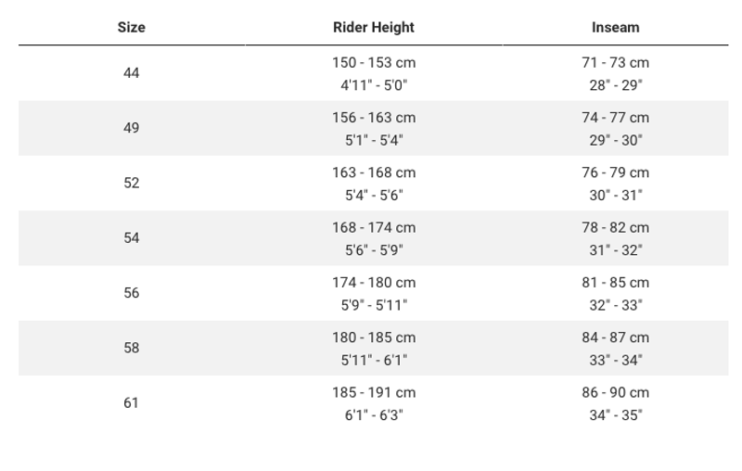The width and height of the screenshot is (742, 471).
Task: Click the 33" - 34" inseam value
Action: (616, 360)
